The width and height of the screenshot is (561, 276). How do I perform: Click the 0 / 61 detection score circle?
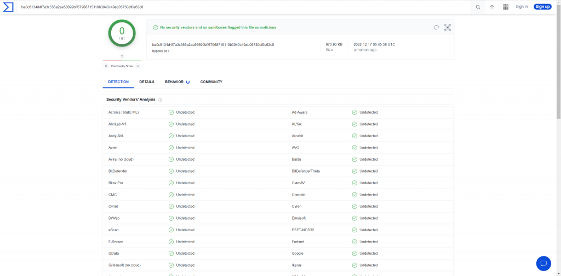[122, 33]
